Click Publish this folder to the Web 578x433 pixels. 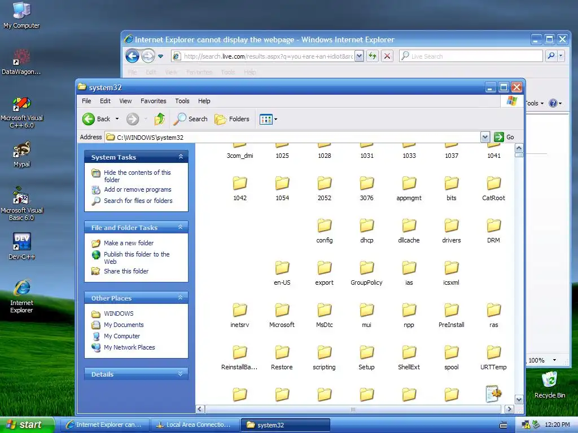(137, 258)
